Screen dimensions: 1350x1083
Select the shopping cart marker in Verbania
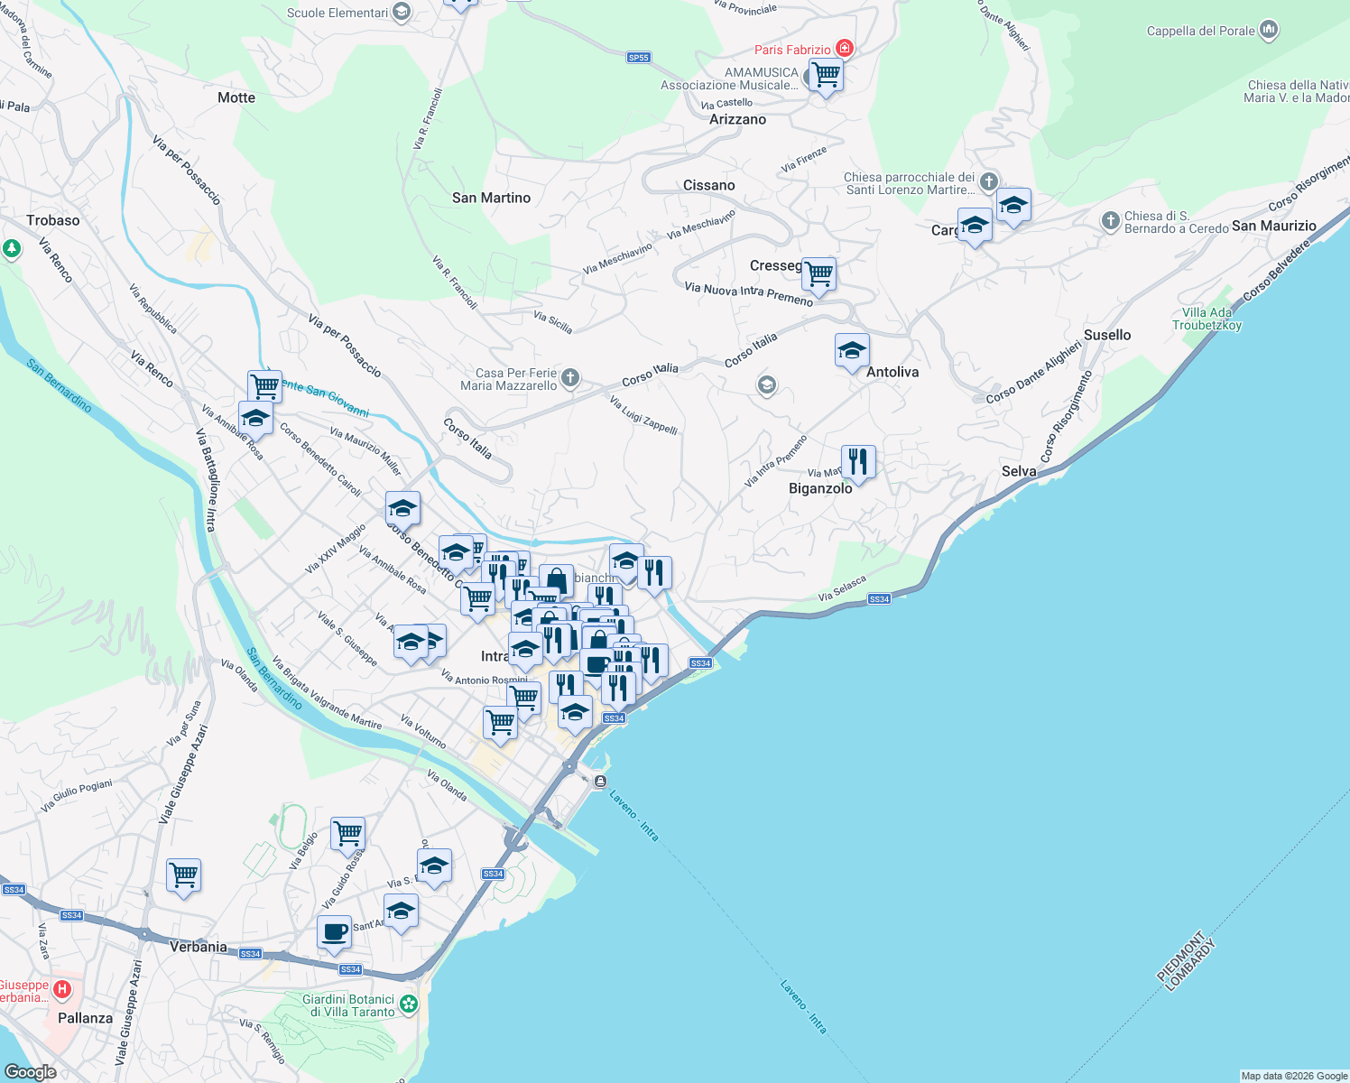click(184, 875)
